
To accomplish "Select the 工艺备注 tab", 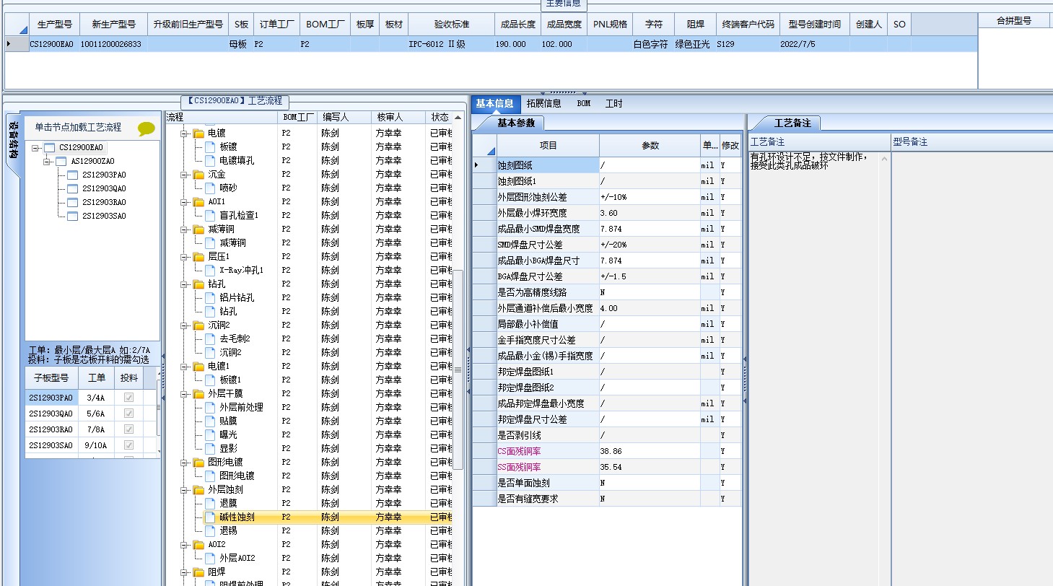I will [x=792, y=123].
